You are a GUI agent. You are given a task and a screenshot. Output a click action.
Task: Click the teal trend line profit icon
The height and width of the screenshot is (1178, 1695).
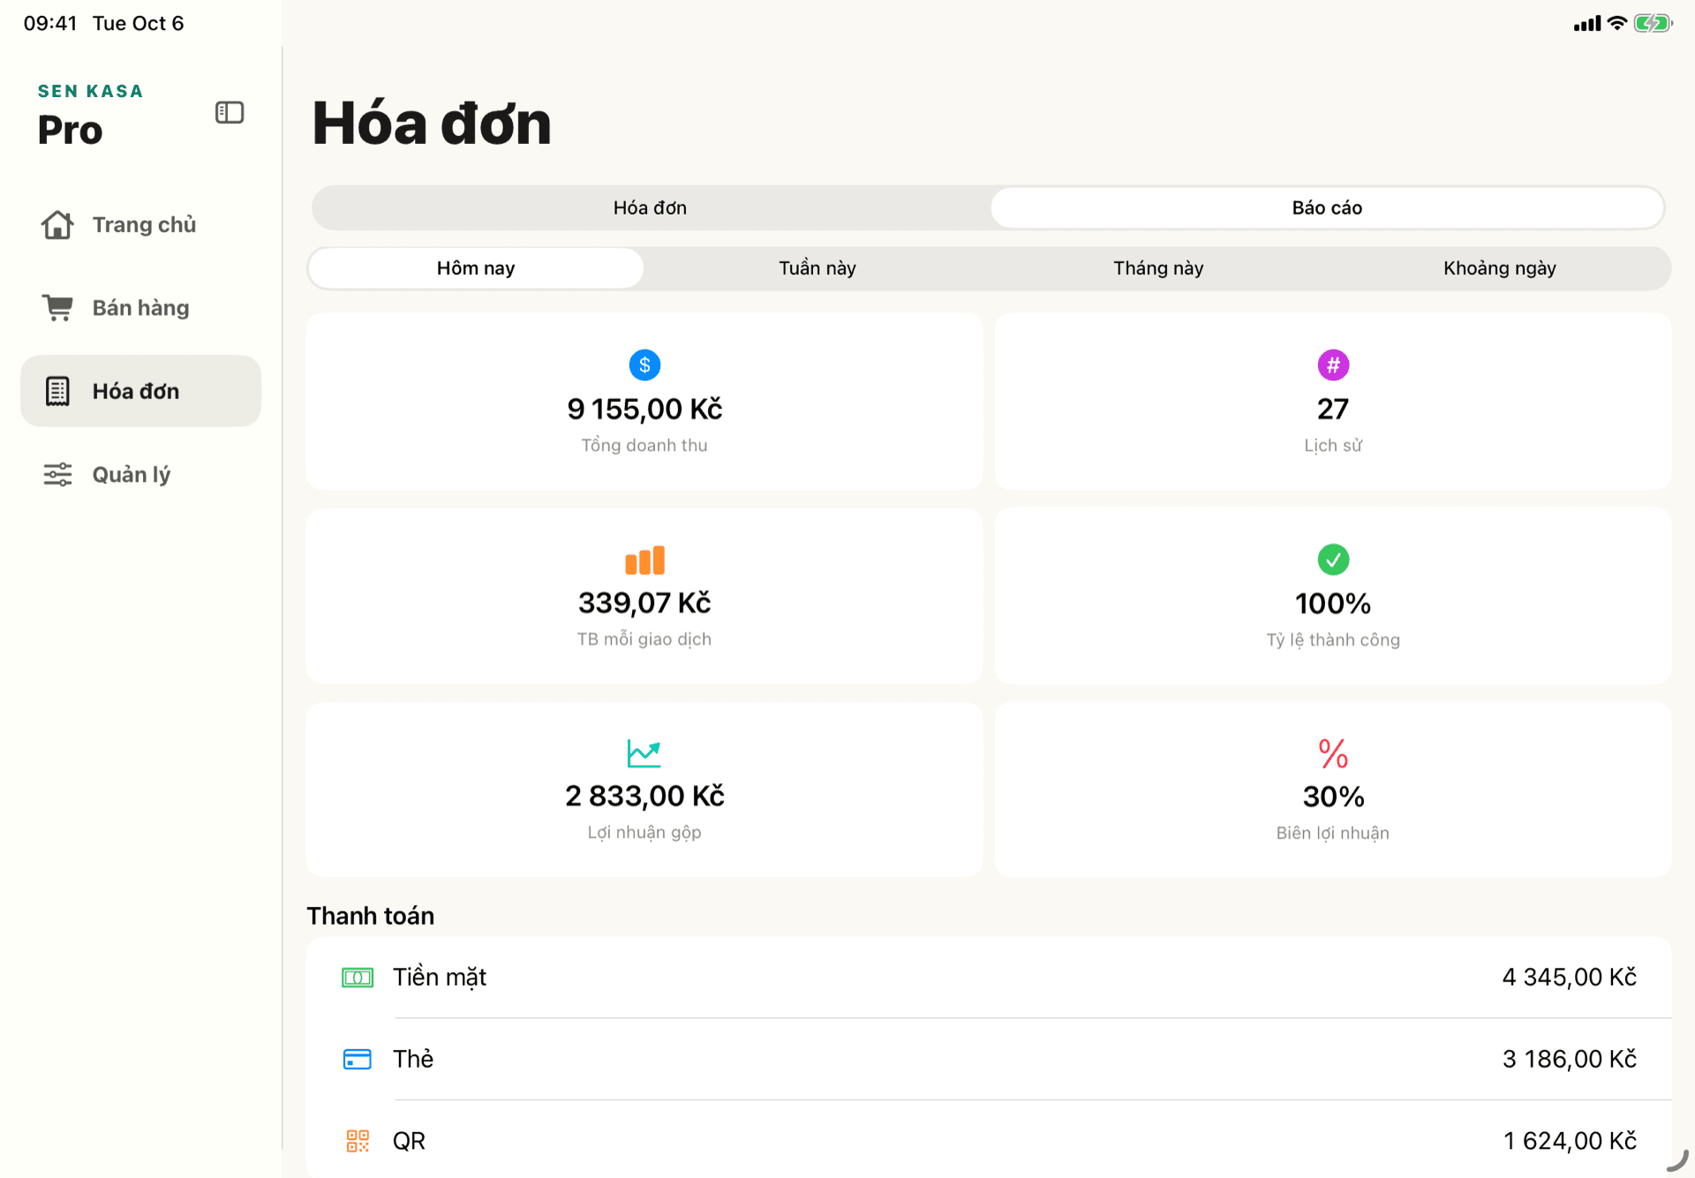coord(644,753)
